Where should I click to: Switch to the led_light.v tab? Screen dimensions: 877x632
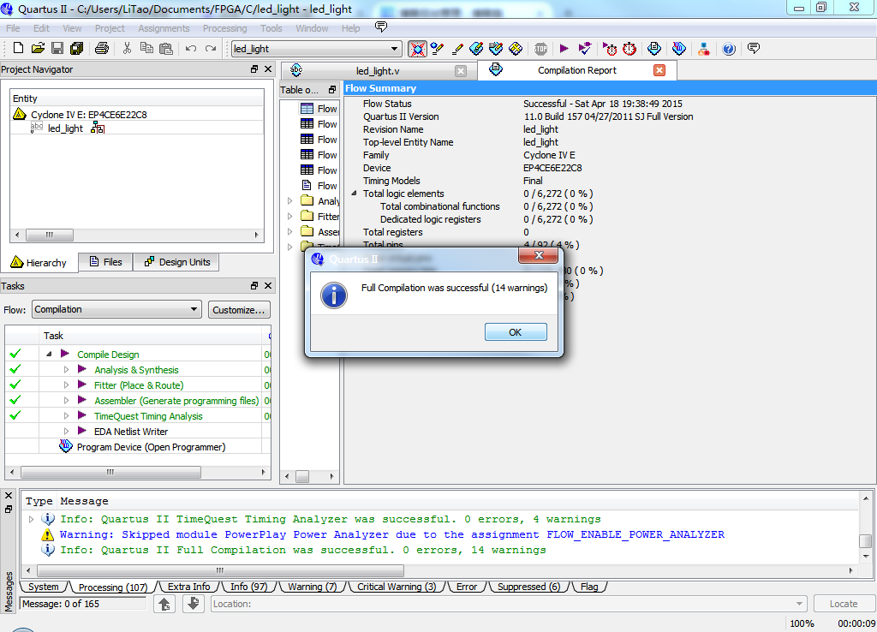coord(378,71)
